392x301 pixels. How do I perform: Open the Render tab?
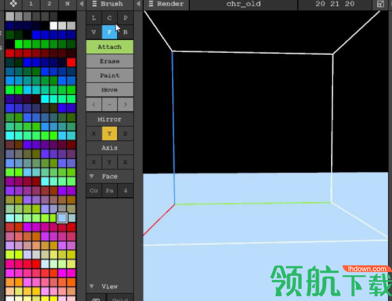point(167,4)
